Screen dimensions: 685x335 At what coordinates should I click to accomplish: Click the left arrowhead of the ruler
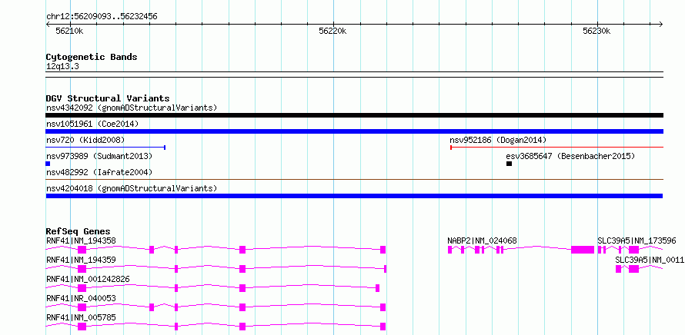pos(48,24)
